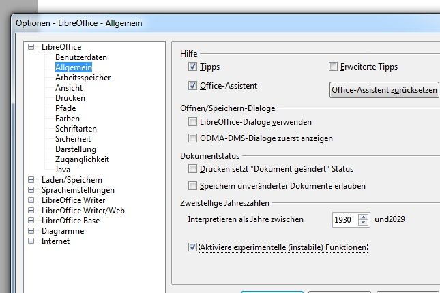Expand the LibreOffice Base node
440x293 pixels.
point(31,221)
